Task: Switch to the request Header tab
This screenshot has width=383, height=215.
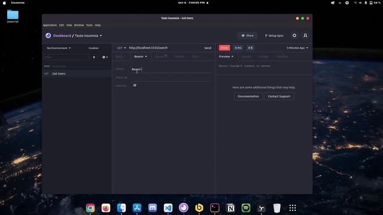Action: pyautogui.click(x=180, y=57)
